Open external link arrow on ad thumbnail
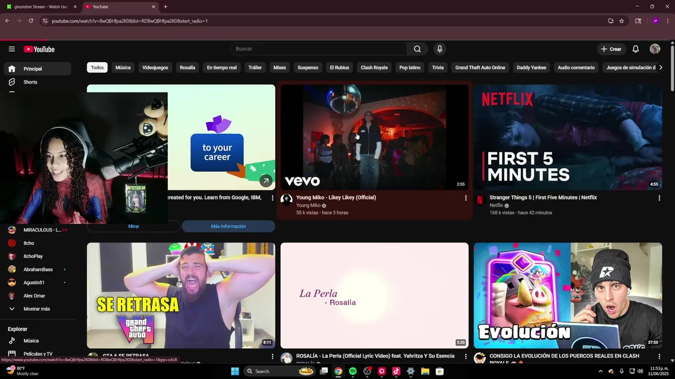 point(266,181)
